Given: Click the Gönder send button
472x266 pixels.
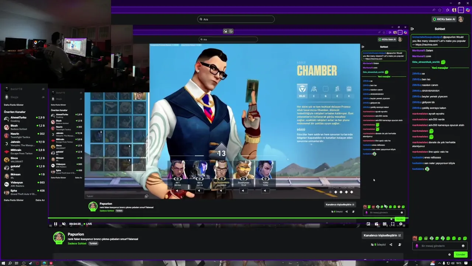Looking at the screenshot, I should click(461, 255).
